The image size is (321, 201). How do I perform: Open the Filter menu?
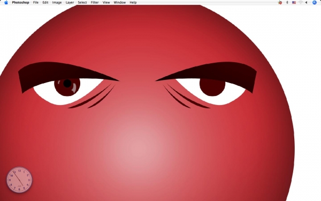(x=95, y=3)
